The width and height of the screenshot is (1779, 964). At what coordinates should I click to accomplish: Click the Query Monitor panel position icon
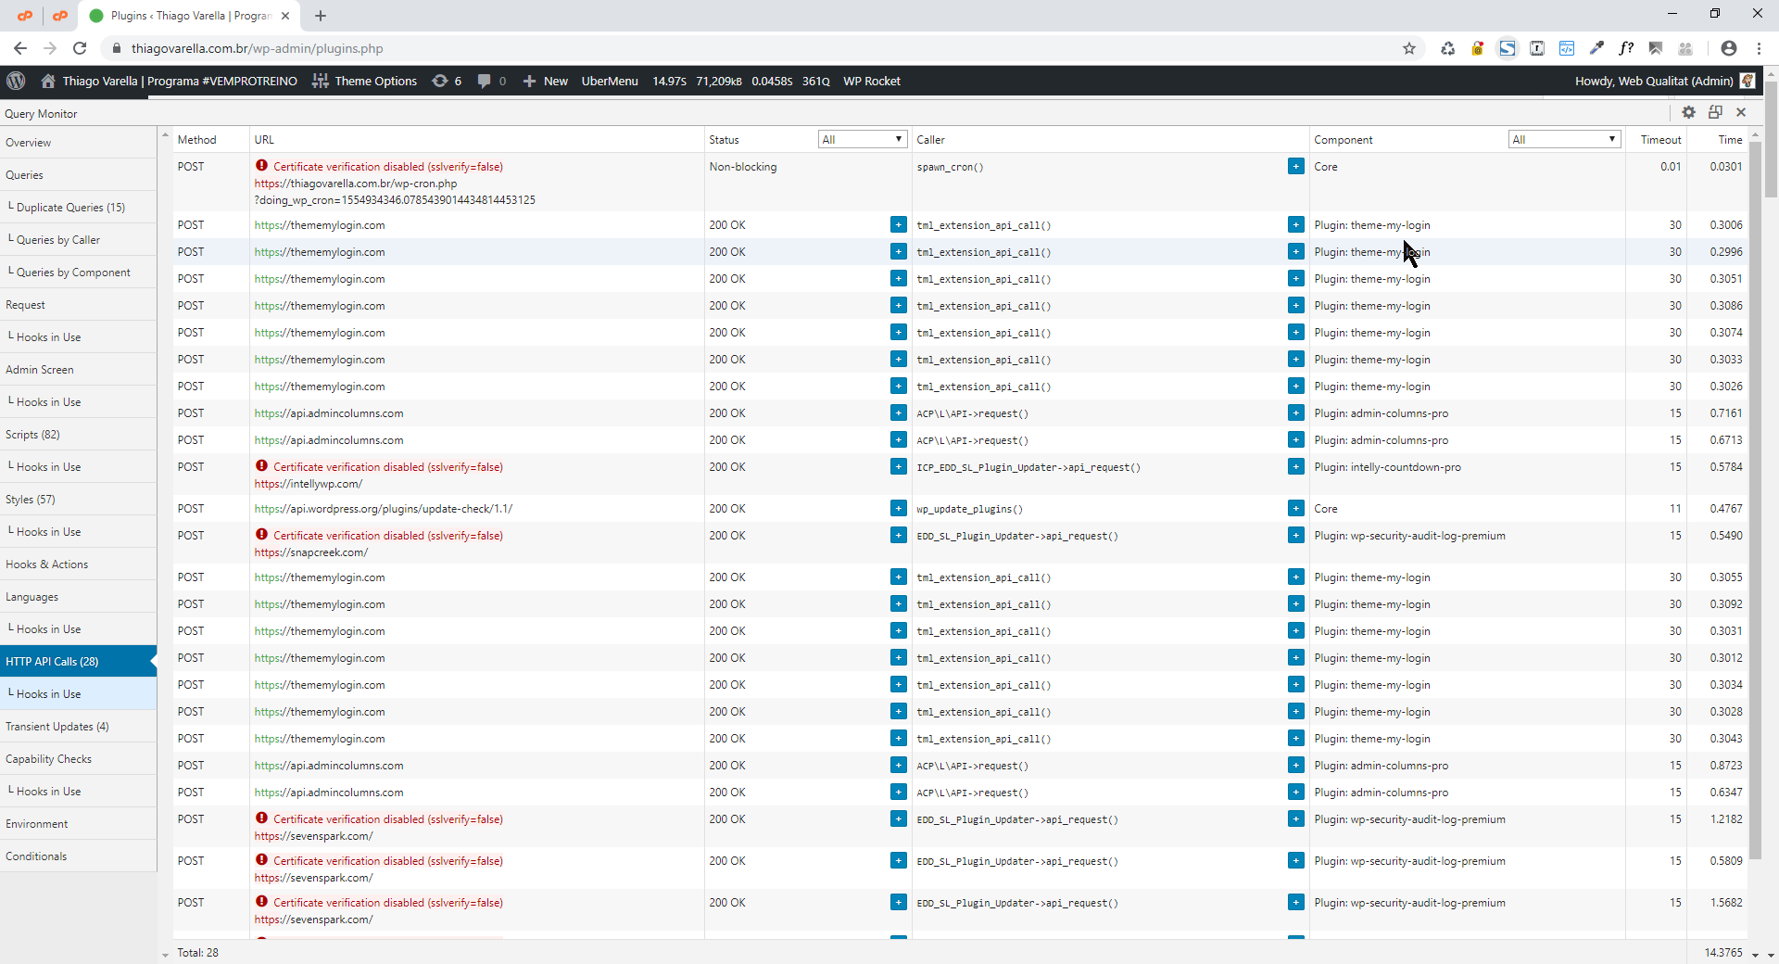(x=1715, y=112)
